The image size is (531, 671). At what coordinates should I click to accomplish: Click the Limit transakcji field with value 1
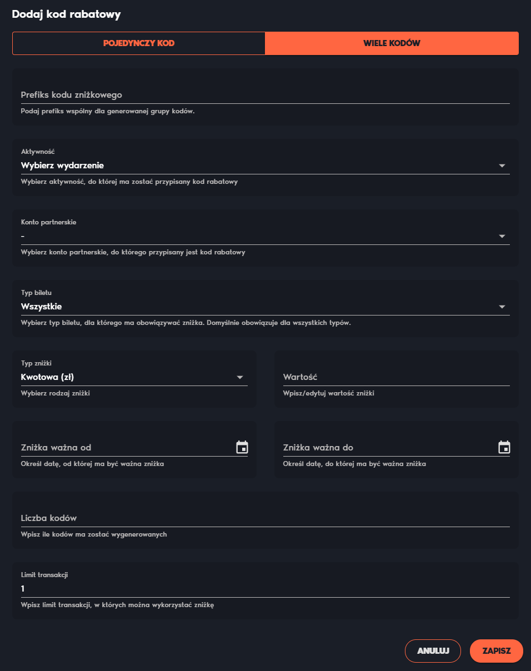click(x=265, y=589)
